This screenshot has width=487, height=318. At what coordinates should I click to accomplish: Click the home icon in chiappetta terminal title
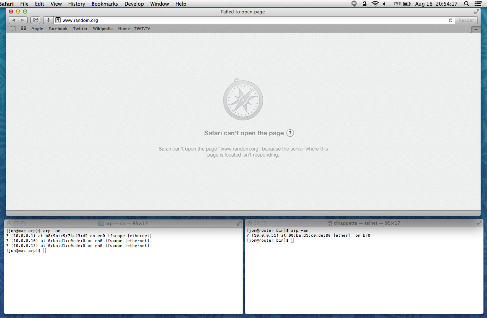coord(330,223)
